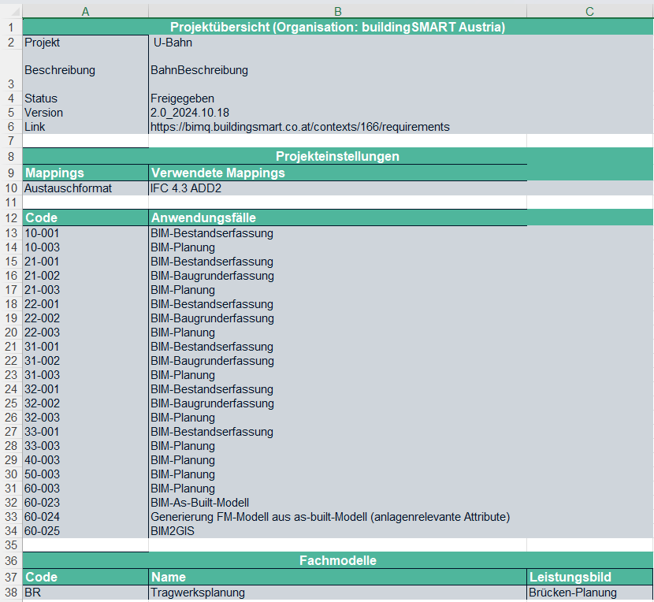The width and height of the screenshot is (654, 602).
Task: Select row header 10
Action: (x=11, y=188)
